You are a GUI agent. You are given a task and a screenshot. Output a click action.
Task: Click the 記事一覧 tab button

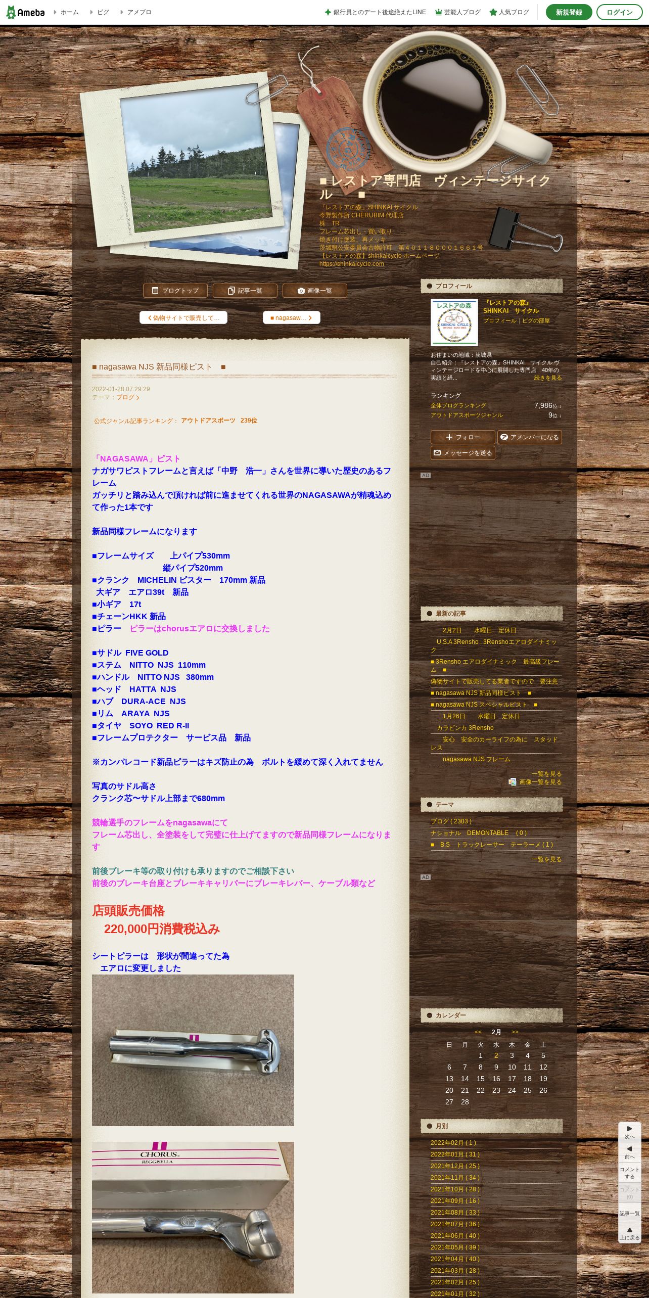(245, 291)
